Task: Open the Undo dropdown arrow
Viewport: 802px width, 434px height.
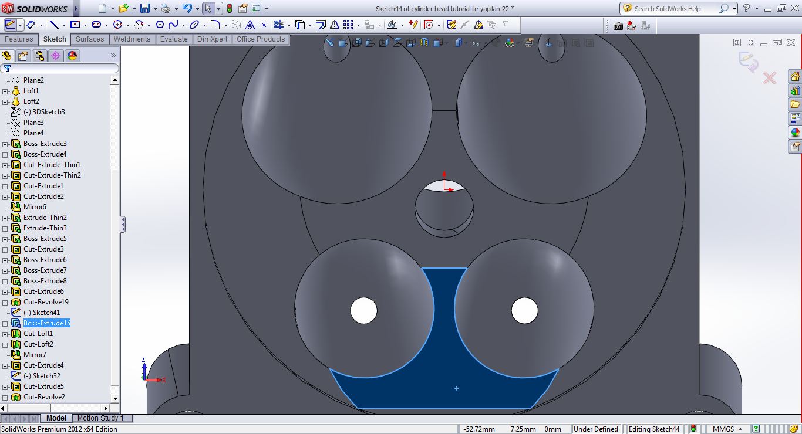Action: (x=197, y=9)
